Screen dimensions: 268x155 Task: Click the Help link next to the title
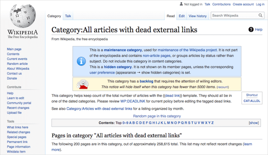tap(259, 30)
